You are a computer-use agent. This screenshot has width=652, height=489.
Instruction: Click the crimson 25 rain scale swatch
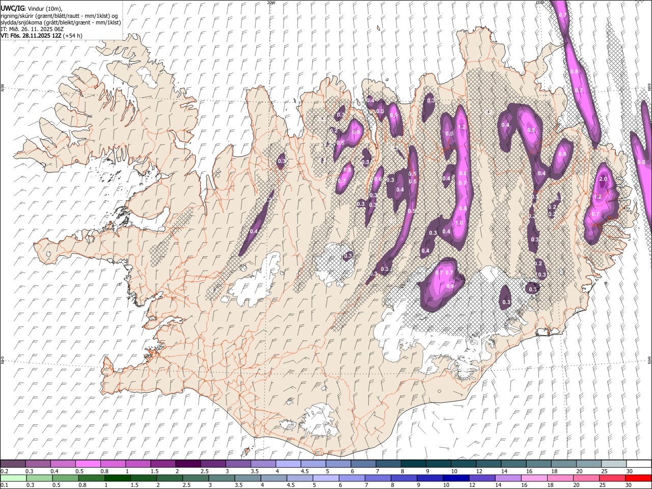(612, 478)
